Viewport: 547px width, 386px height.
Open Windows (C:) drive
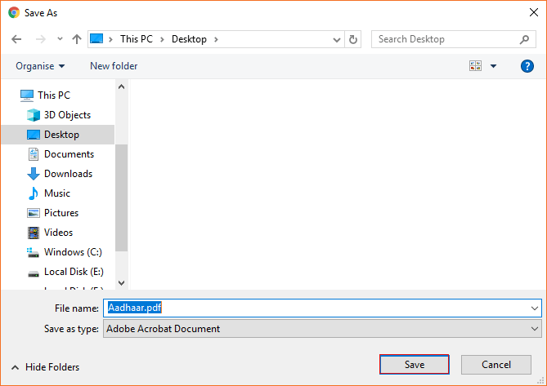point(65,252)
